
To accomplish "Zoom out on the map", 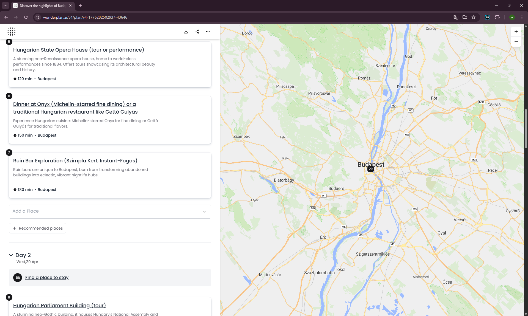I will tap(516, 42).
